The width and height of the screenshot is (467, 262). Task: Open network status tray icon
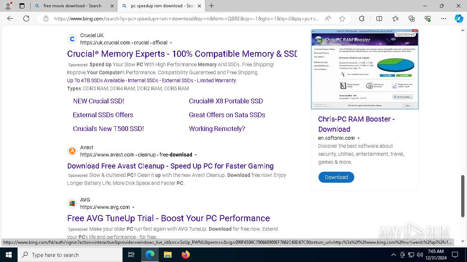411,255
